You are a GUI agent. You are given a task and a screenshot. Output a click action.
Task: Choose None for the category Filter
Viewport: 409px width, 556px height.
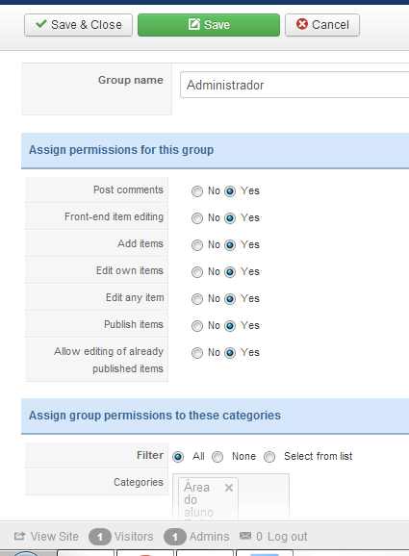coord(217,457)
